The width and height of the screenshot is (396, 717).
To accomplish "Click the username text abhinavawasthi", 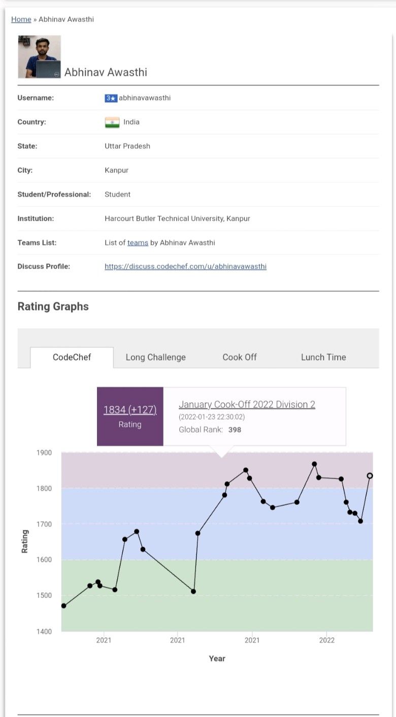I will [x=145, y=98].
